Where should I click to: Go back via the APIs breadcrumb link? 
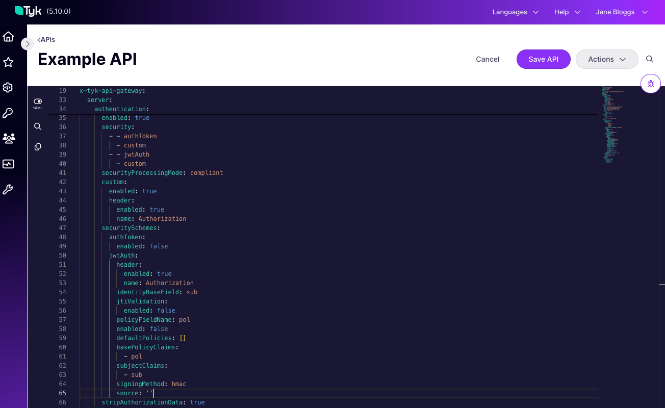coord(46,40)
